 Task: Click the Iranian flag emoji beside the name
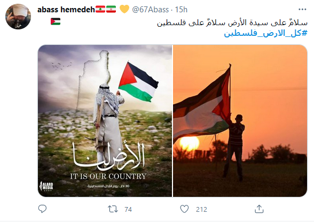[111, 10]
